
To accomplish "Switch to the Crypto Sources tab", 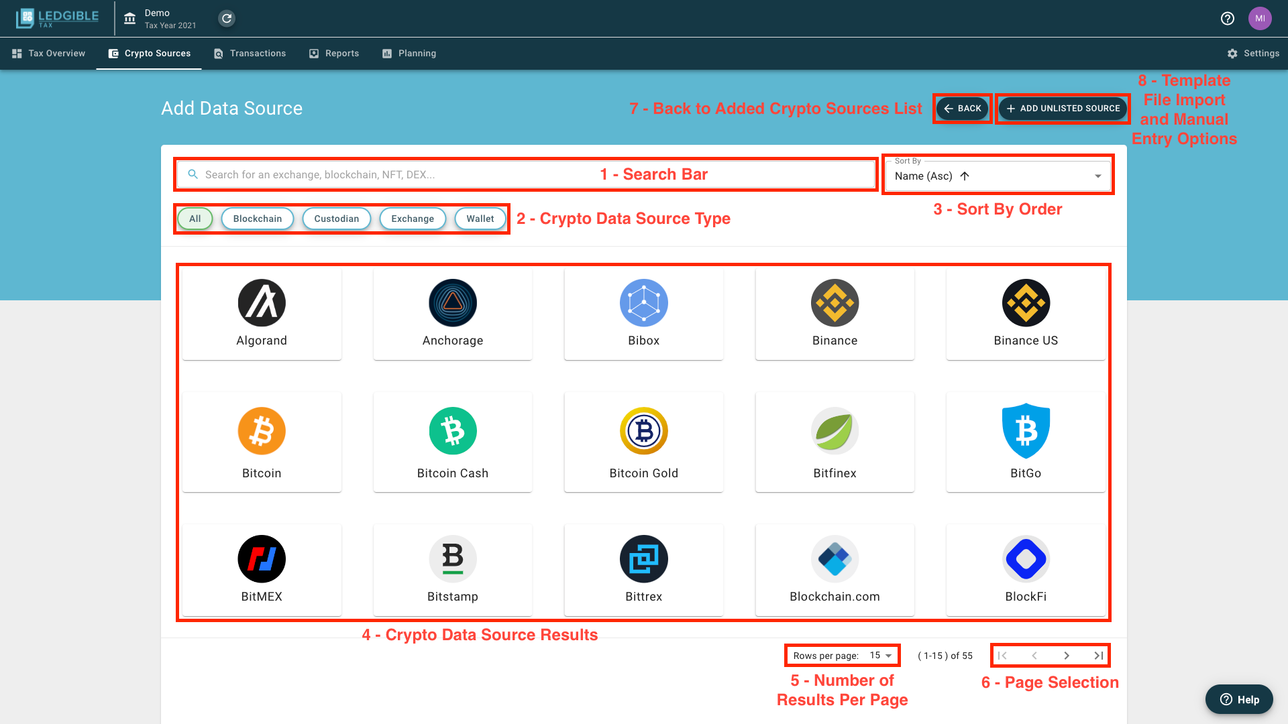I will (149, 54).
